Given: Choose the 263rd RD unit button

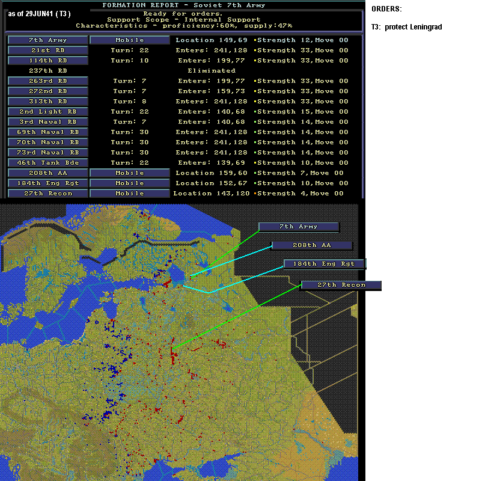Looking at the screenshot, I should coord(48,81).
